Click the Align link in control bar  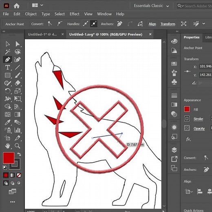click(x=152, y=24)
